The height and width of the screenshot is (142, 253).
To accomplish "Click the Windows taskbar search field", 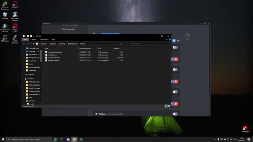I will pyautogui.click(x=29, y=139).
